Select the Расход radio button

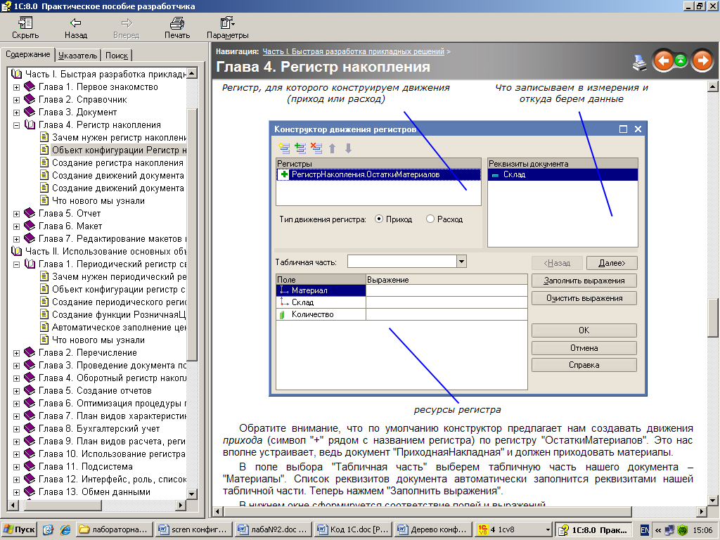(430, 219)
